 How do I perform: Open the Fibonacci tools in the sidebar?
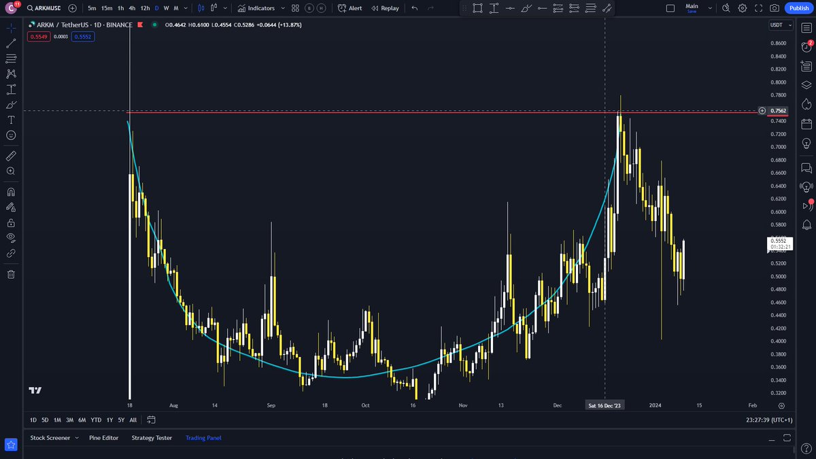11,58
